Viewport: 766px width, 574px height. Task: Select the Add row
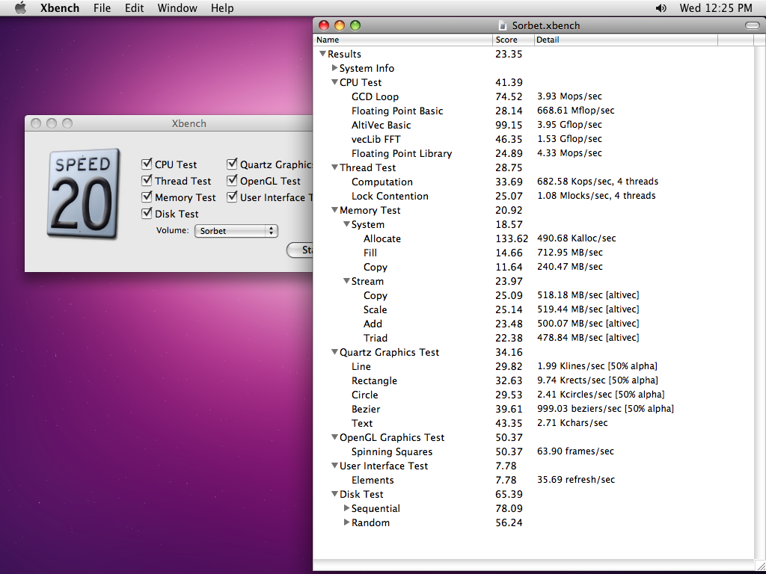click(533, 324)
